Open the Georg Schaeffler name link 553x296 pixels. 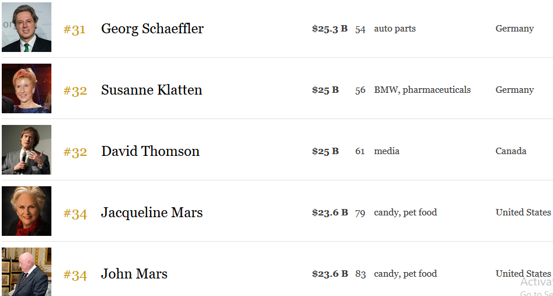click(152, 29)
